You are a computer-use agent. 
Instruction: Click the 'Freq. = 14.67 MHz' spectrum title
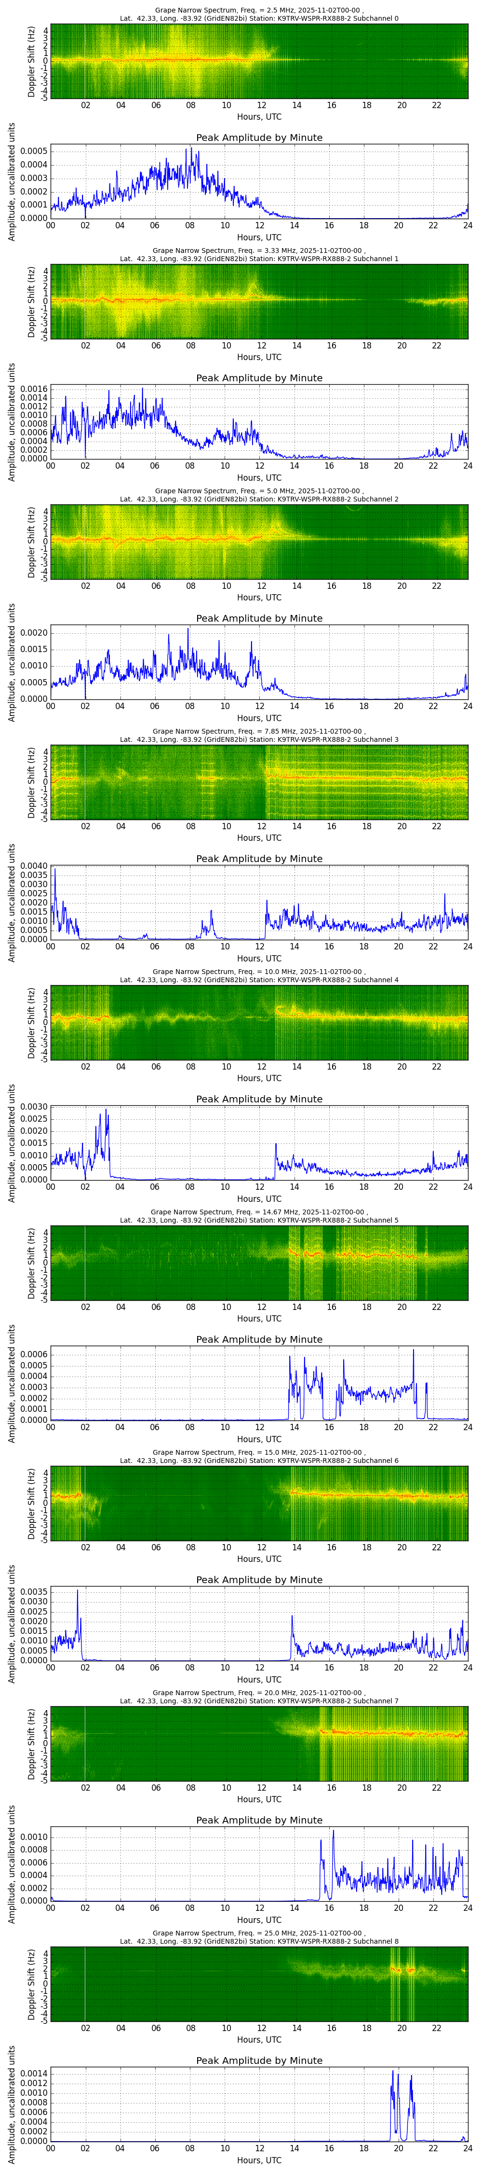[259, 1211]
